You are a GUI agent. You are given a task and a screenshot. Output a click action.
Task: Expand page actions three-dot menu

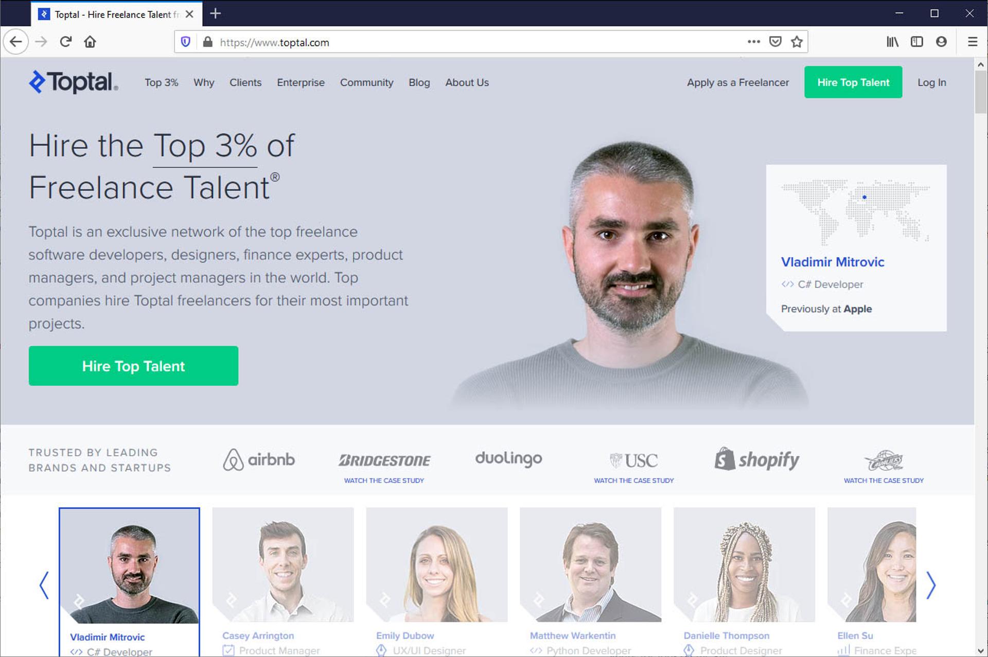click(753, 42)
